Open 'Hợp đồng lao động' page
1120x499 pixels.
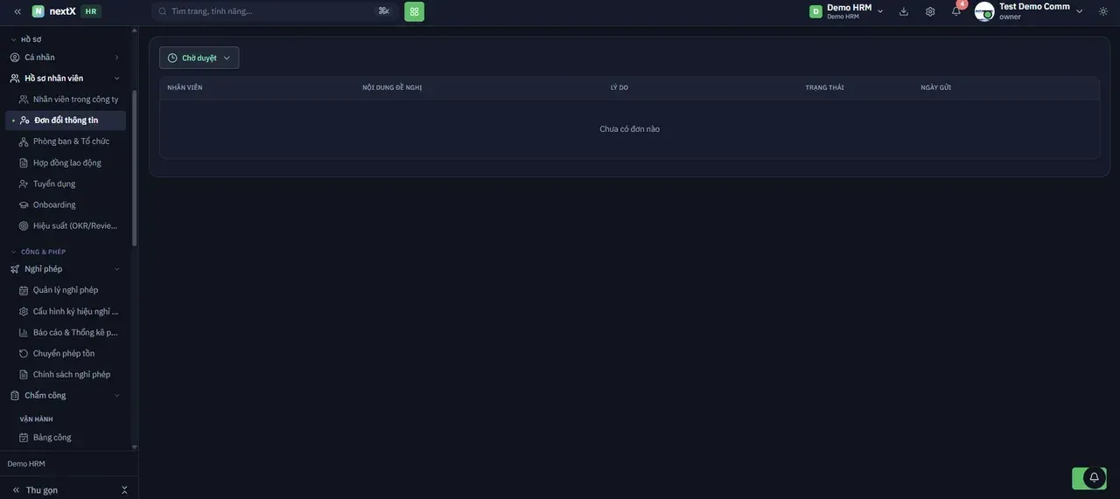[x=67, y=163]
